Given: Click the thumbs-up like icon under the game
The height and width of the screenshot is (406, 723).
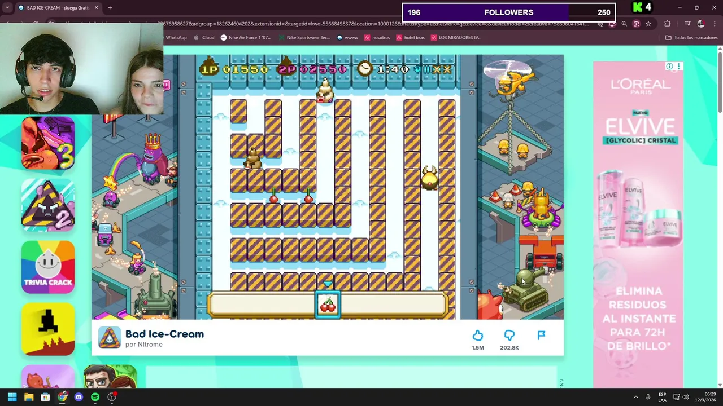Looking at the screenshot, I should click(478, 336).
